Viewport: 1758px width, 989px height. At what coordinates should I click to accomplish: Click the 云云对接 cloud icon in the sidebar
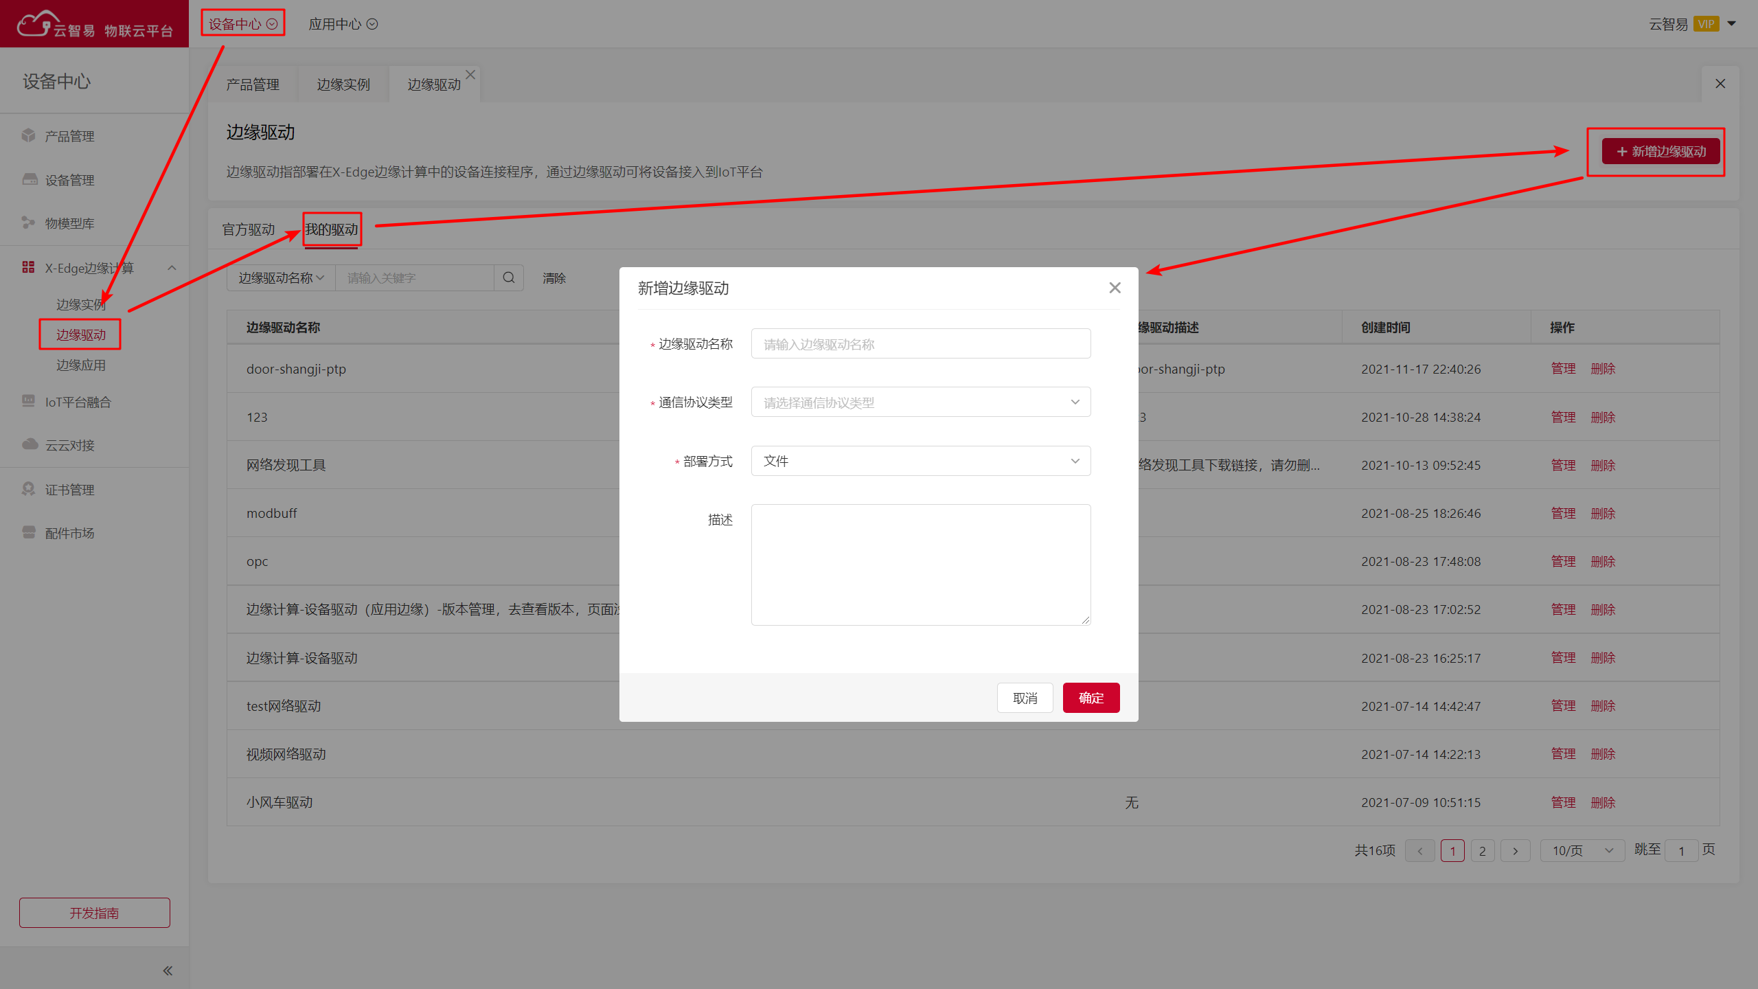click(30, 444)
